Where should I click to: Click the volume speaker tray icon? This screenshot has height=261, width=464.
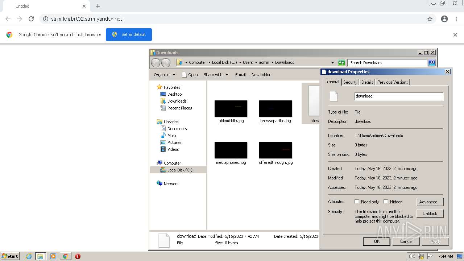(412, 256)
